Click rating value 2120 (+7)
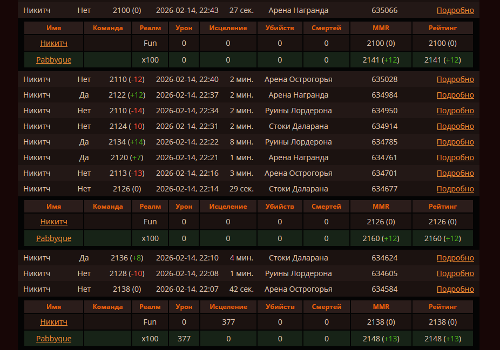500x350 pixels. (x=127, y=157)
